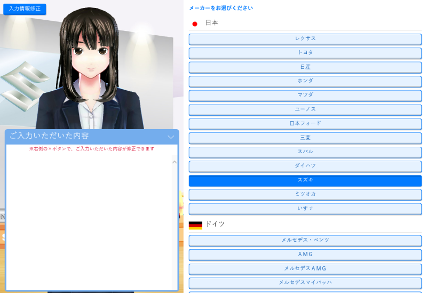This screenshot has width=427, height=293.
Task: Click the 入力情報修正 button
Action: click(25, 9)
